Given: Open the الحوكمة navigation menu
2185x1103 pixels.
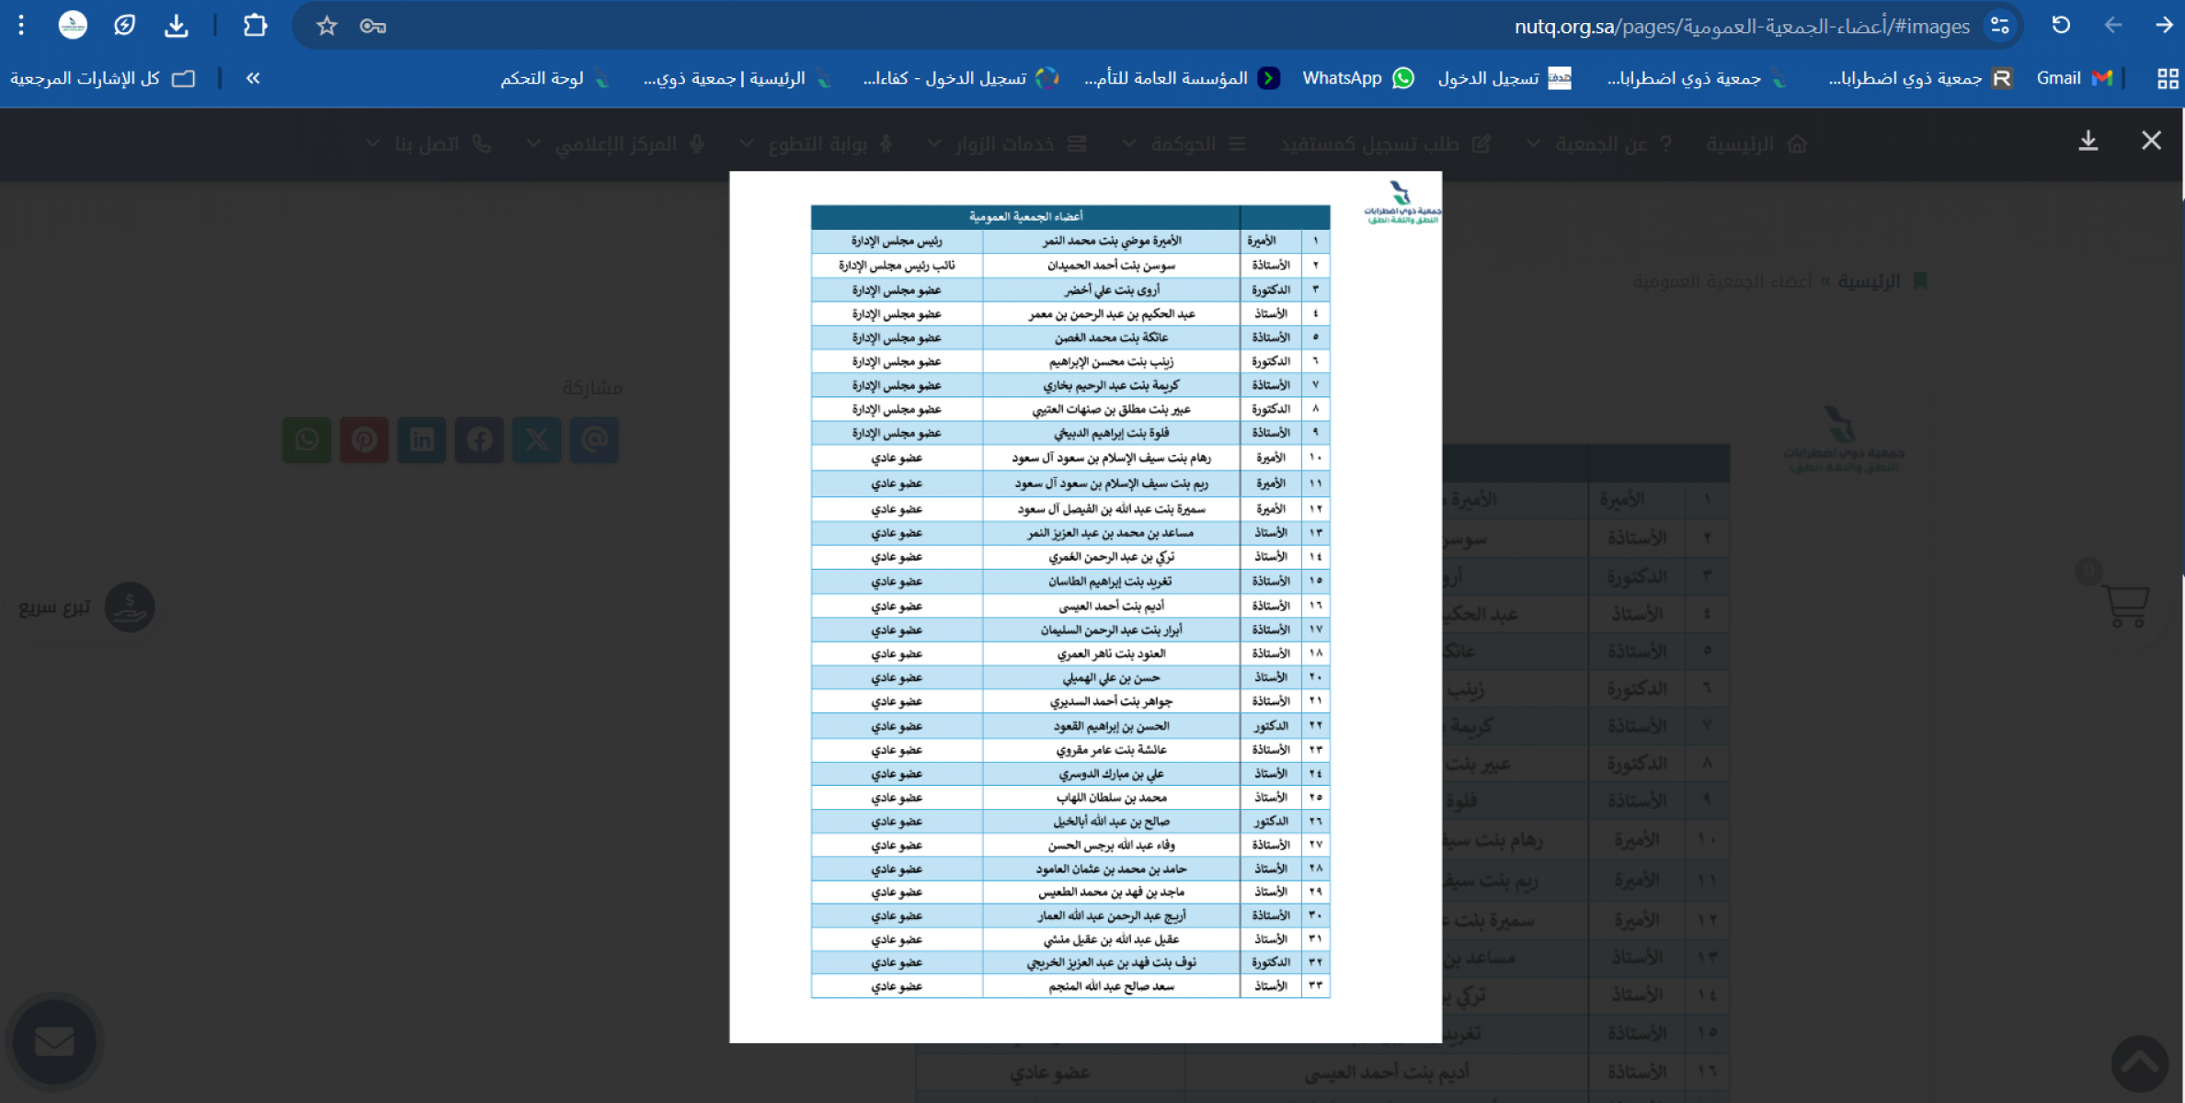Looking at the screenshot, I should (1184, 144).
